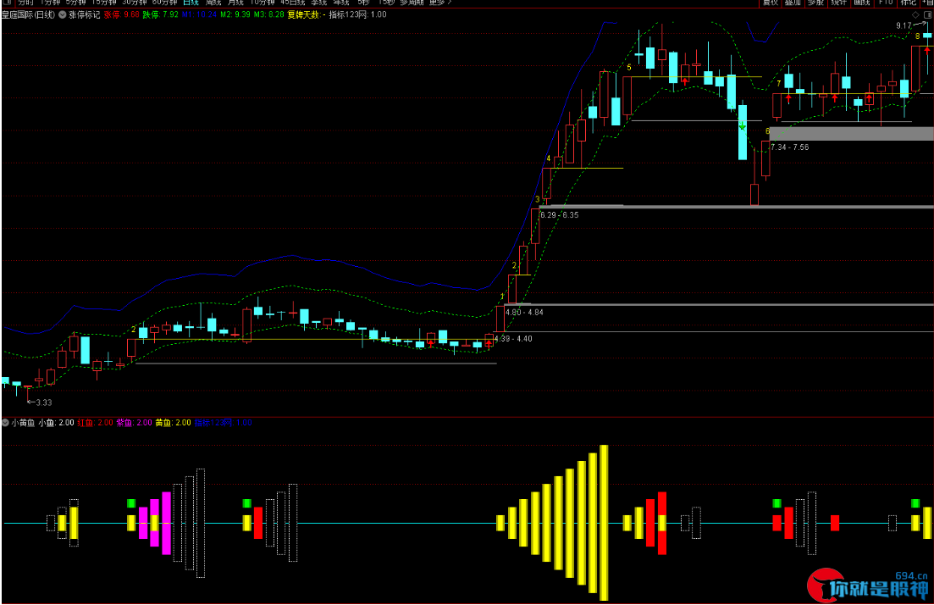
Task: Click the 画线 drawing tools button
Action: pyautogui.click(x=862, y=3)
